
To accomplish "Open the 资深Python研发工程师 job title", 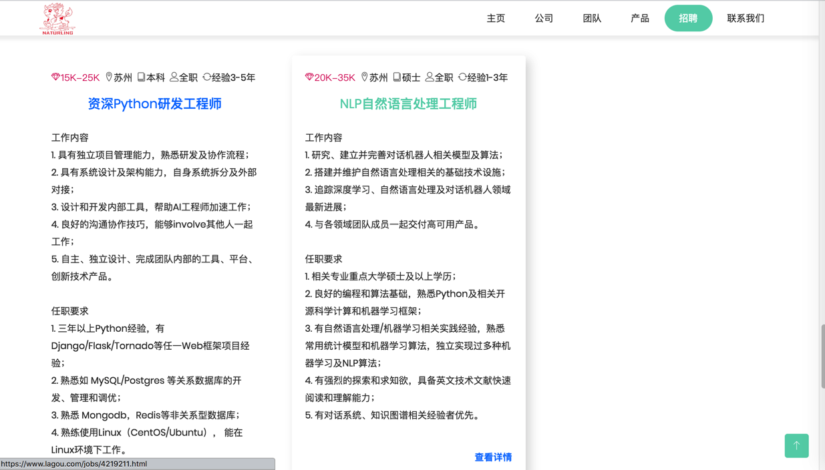I will click(154, 104).
